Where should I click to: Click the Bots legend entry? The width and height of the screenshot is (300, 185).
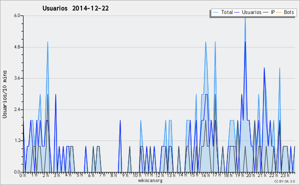[x=285, y=12]
